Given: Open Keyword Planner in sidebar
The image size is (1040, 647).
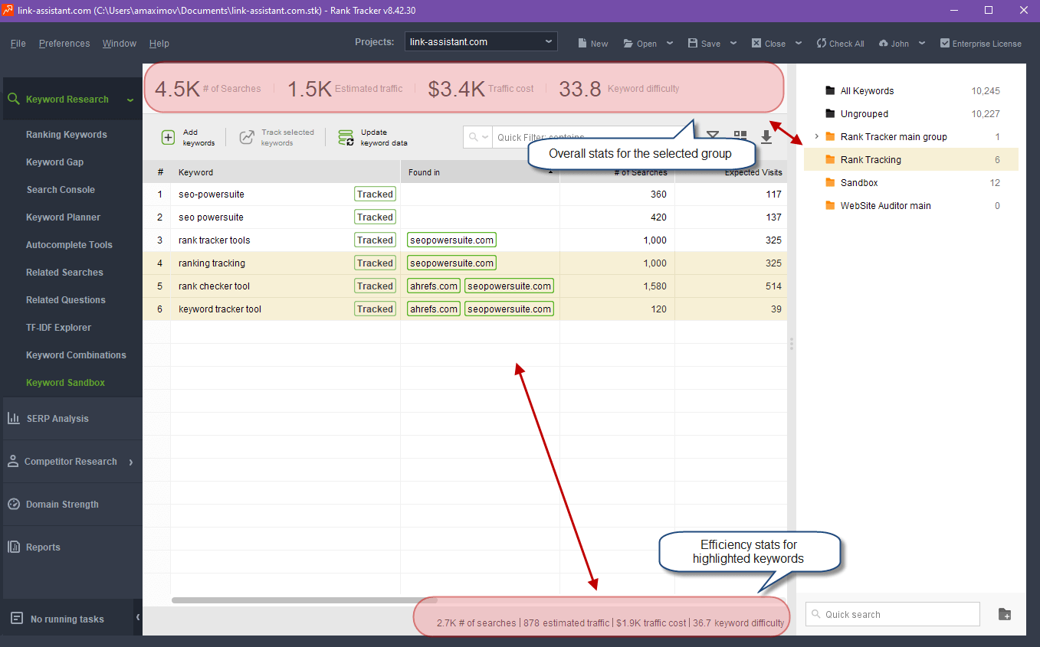Looking at the screenshot, I should (63, 217).
